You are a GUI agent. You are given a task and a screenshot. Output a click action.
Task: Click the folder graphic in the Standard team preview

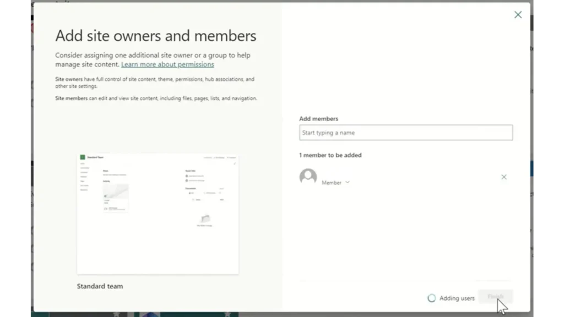(205, 220)
